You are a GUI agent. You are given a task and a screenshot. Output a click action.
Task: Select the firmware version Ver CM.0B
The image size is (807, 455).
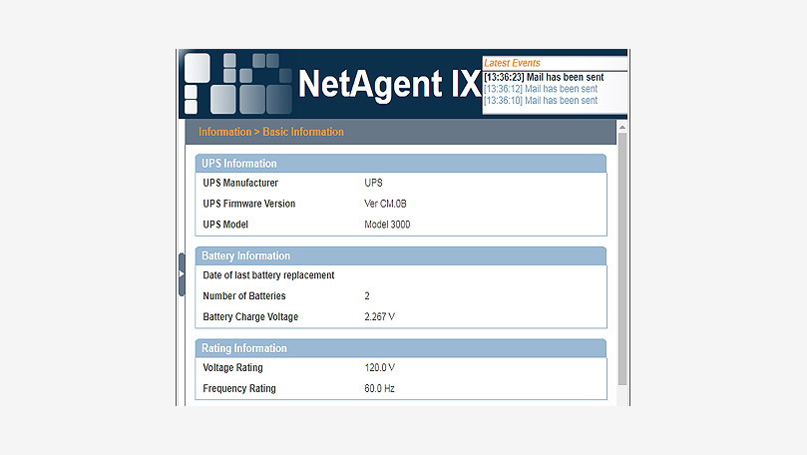click(386, 204)
